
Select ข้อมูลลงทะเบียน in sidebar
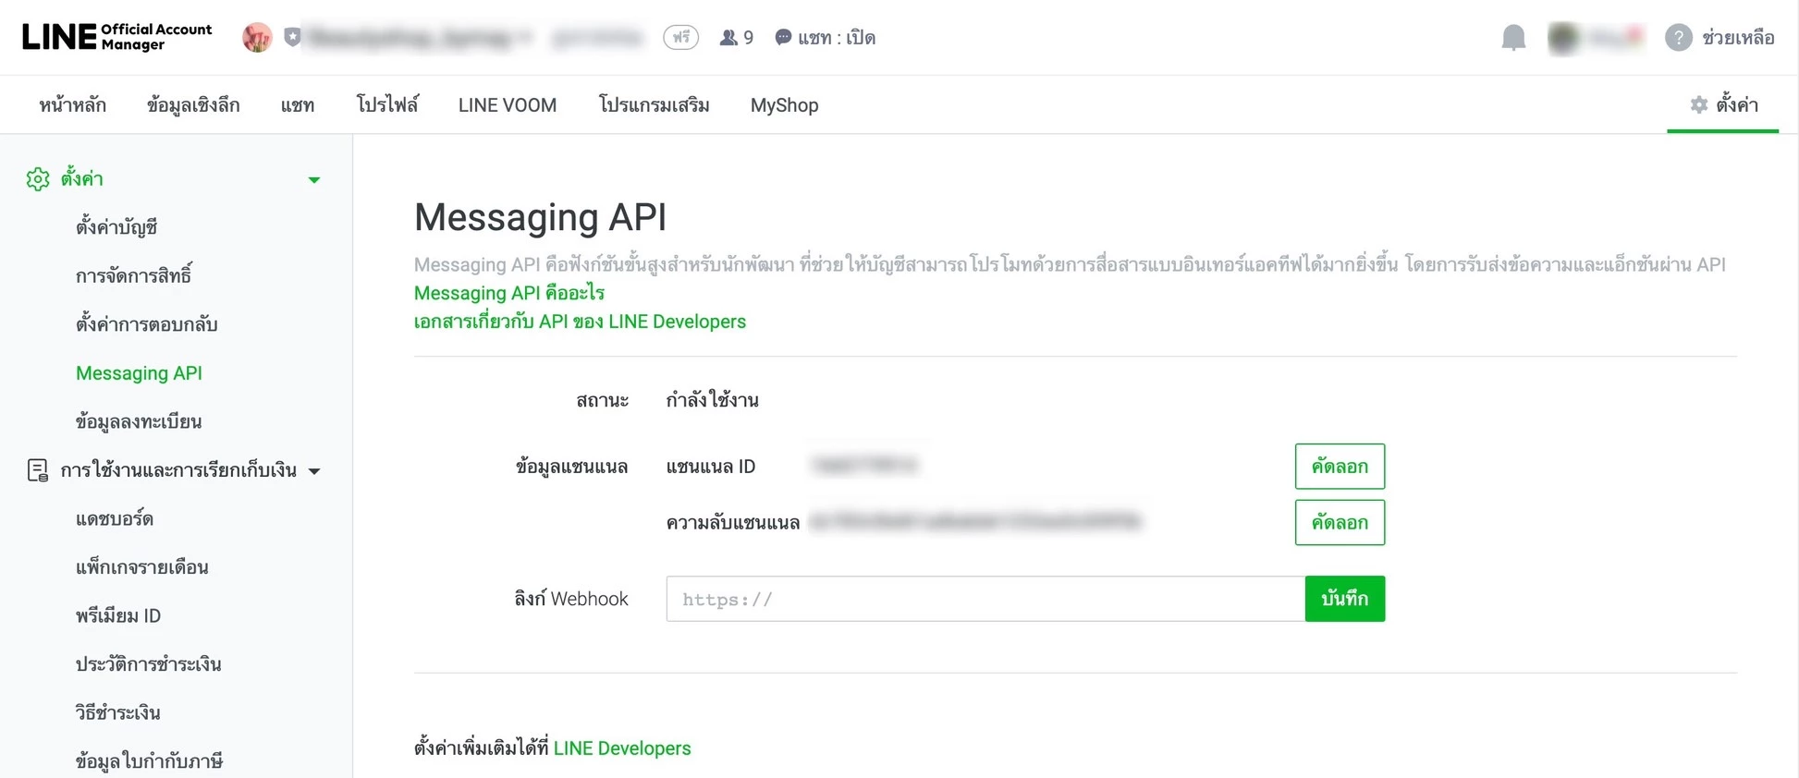point(139,421)
